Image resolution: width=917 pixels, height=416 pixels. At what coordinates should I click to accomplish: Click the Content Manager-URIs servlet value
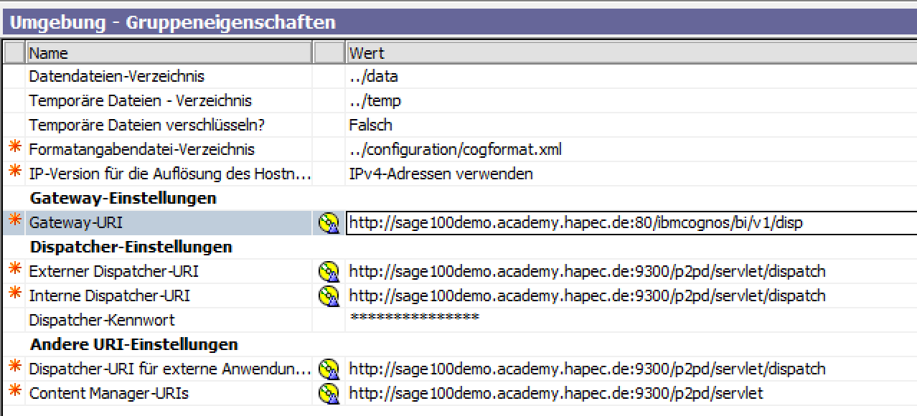[556, 394]
